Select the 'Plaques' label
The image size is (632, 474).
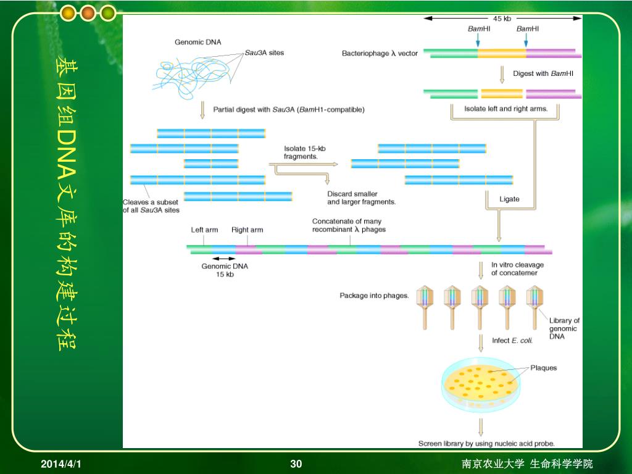(543, 368)
